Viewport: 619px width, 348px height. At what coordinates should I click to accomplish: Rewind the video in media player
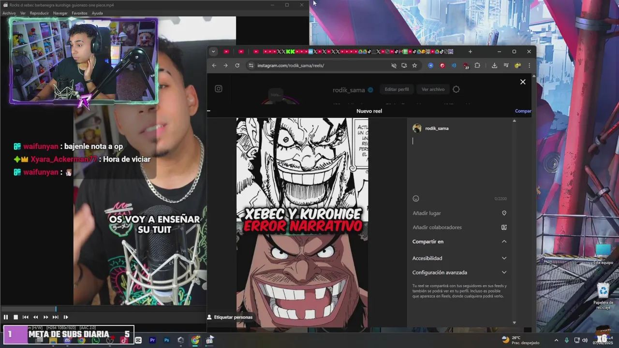pos(35,317)
